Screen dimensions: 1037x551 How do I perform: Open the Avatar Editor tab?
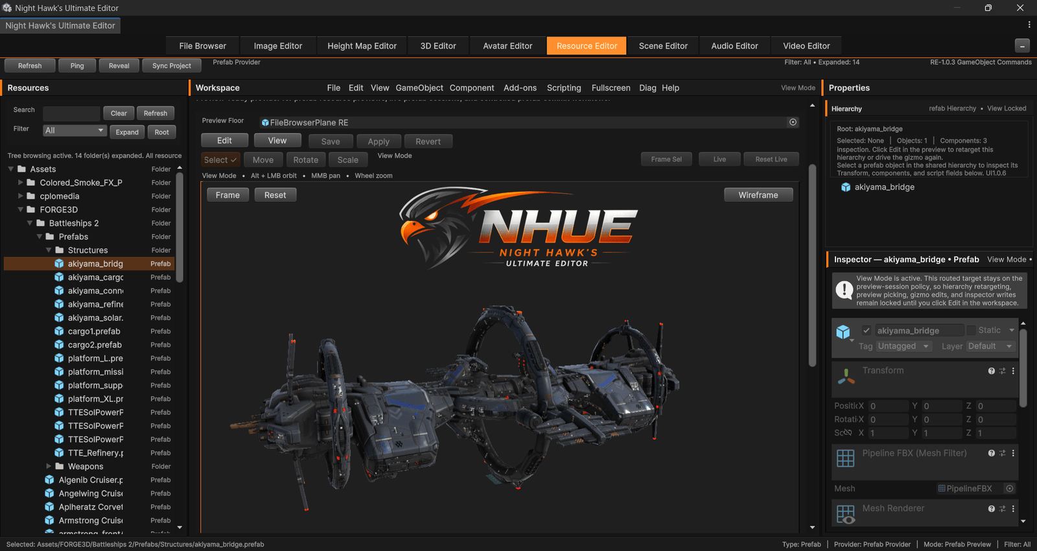(x=507, y=46)
